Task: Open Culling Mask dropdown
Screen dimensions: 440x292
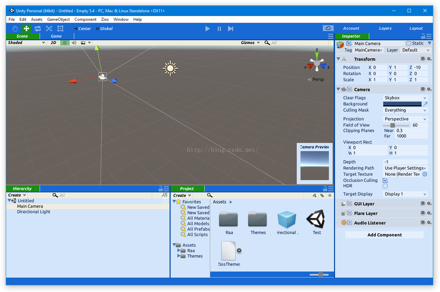Action: click(x=405, y=110)
